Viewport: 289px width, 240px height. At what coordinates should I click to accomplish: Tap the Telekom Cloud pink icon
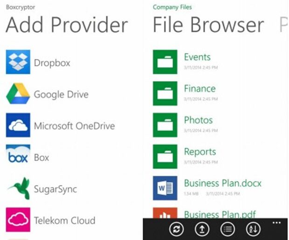(18, 219)
